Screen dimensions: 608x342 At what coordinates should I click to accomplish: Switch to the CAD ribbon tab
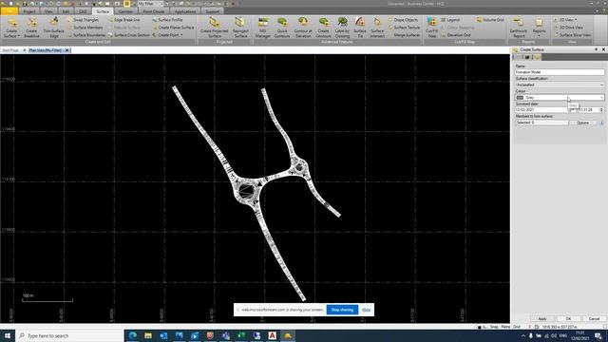(x=83, y=11)
